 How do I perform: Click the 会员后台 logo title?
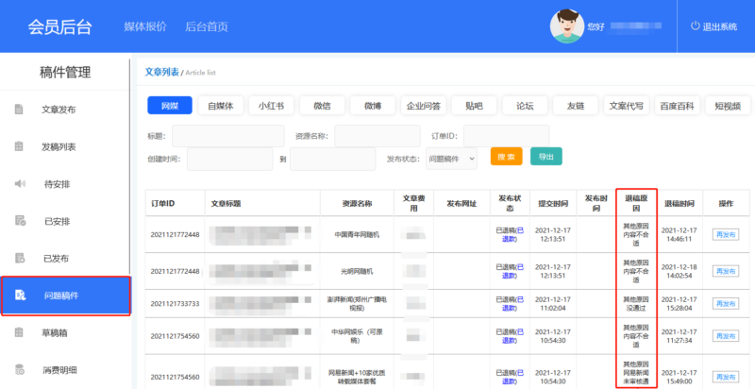click(59, 26)
